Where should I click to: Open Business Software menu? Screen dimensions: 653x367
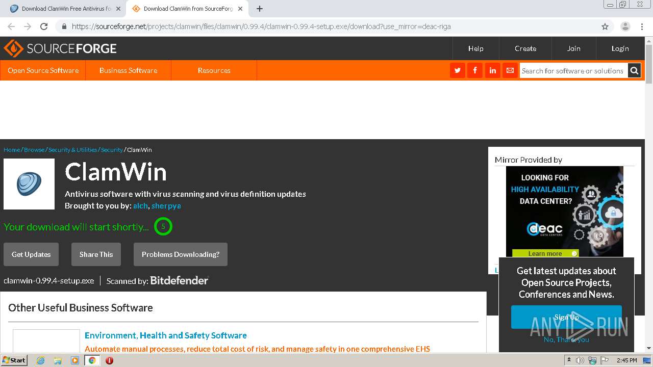coord(128,70)
